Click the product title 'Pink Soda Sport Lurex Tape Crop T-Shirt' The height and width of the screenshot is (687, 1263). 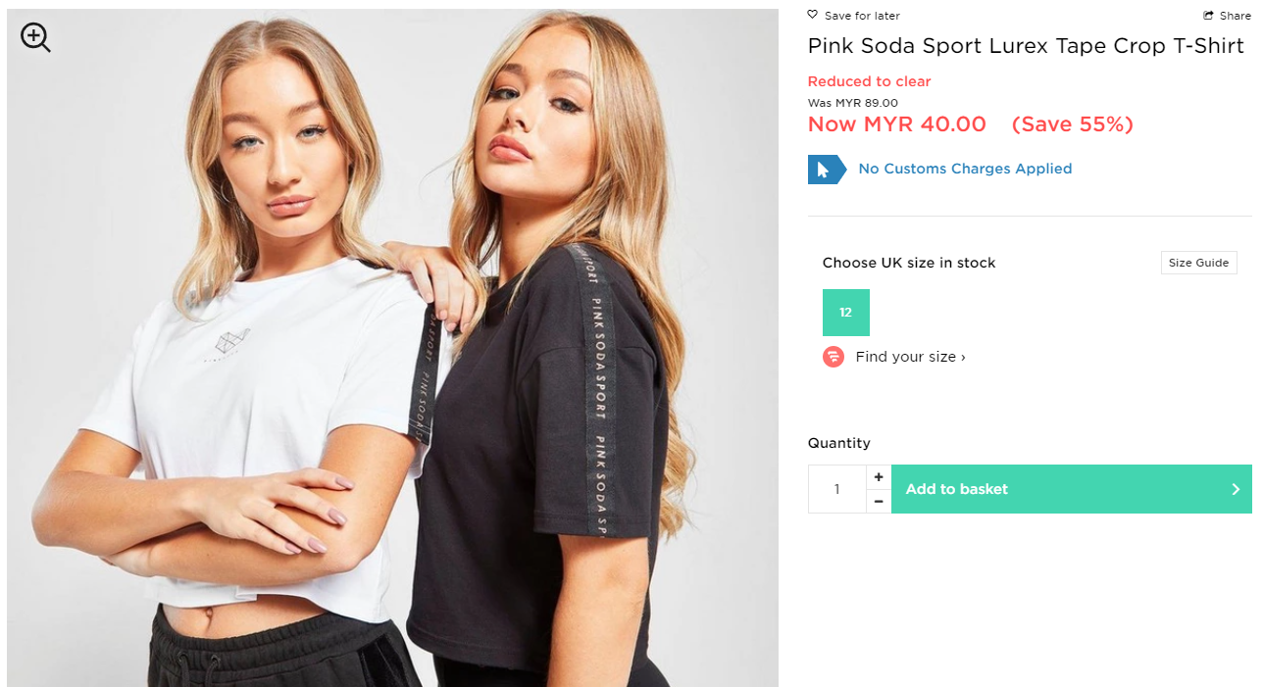click(1026, 46)
